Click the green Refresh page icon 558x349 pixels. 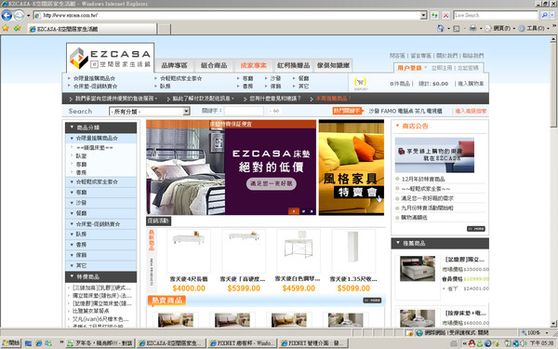tap(434, 15)
